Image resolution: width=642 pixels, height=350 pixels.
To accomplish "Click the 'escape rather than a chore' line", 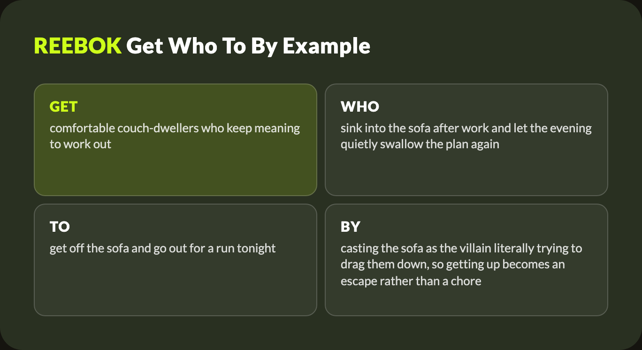I will [411, 282].
